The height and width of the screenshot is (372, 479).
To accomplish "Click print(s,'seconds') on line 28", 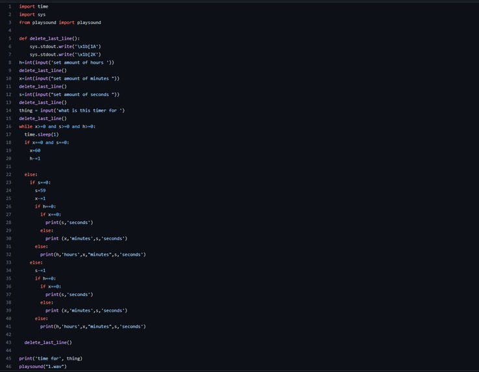I will 69,223.
